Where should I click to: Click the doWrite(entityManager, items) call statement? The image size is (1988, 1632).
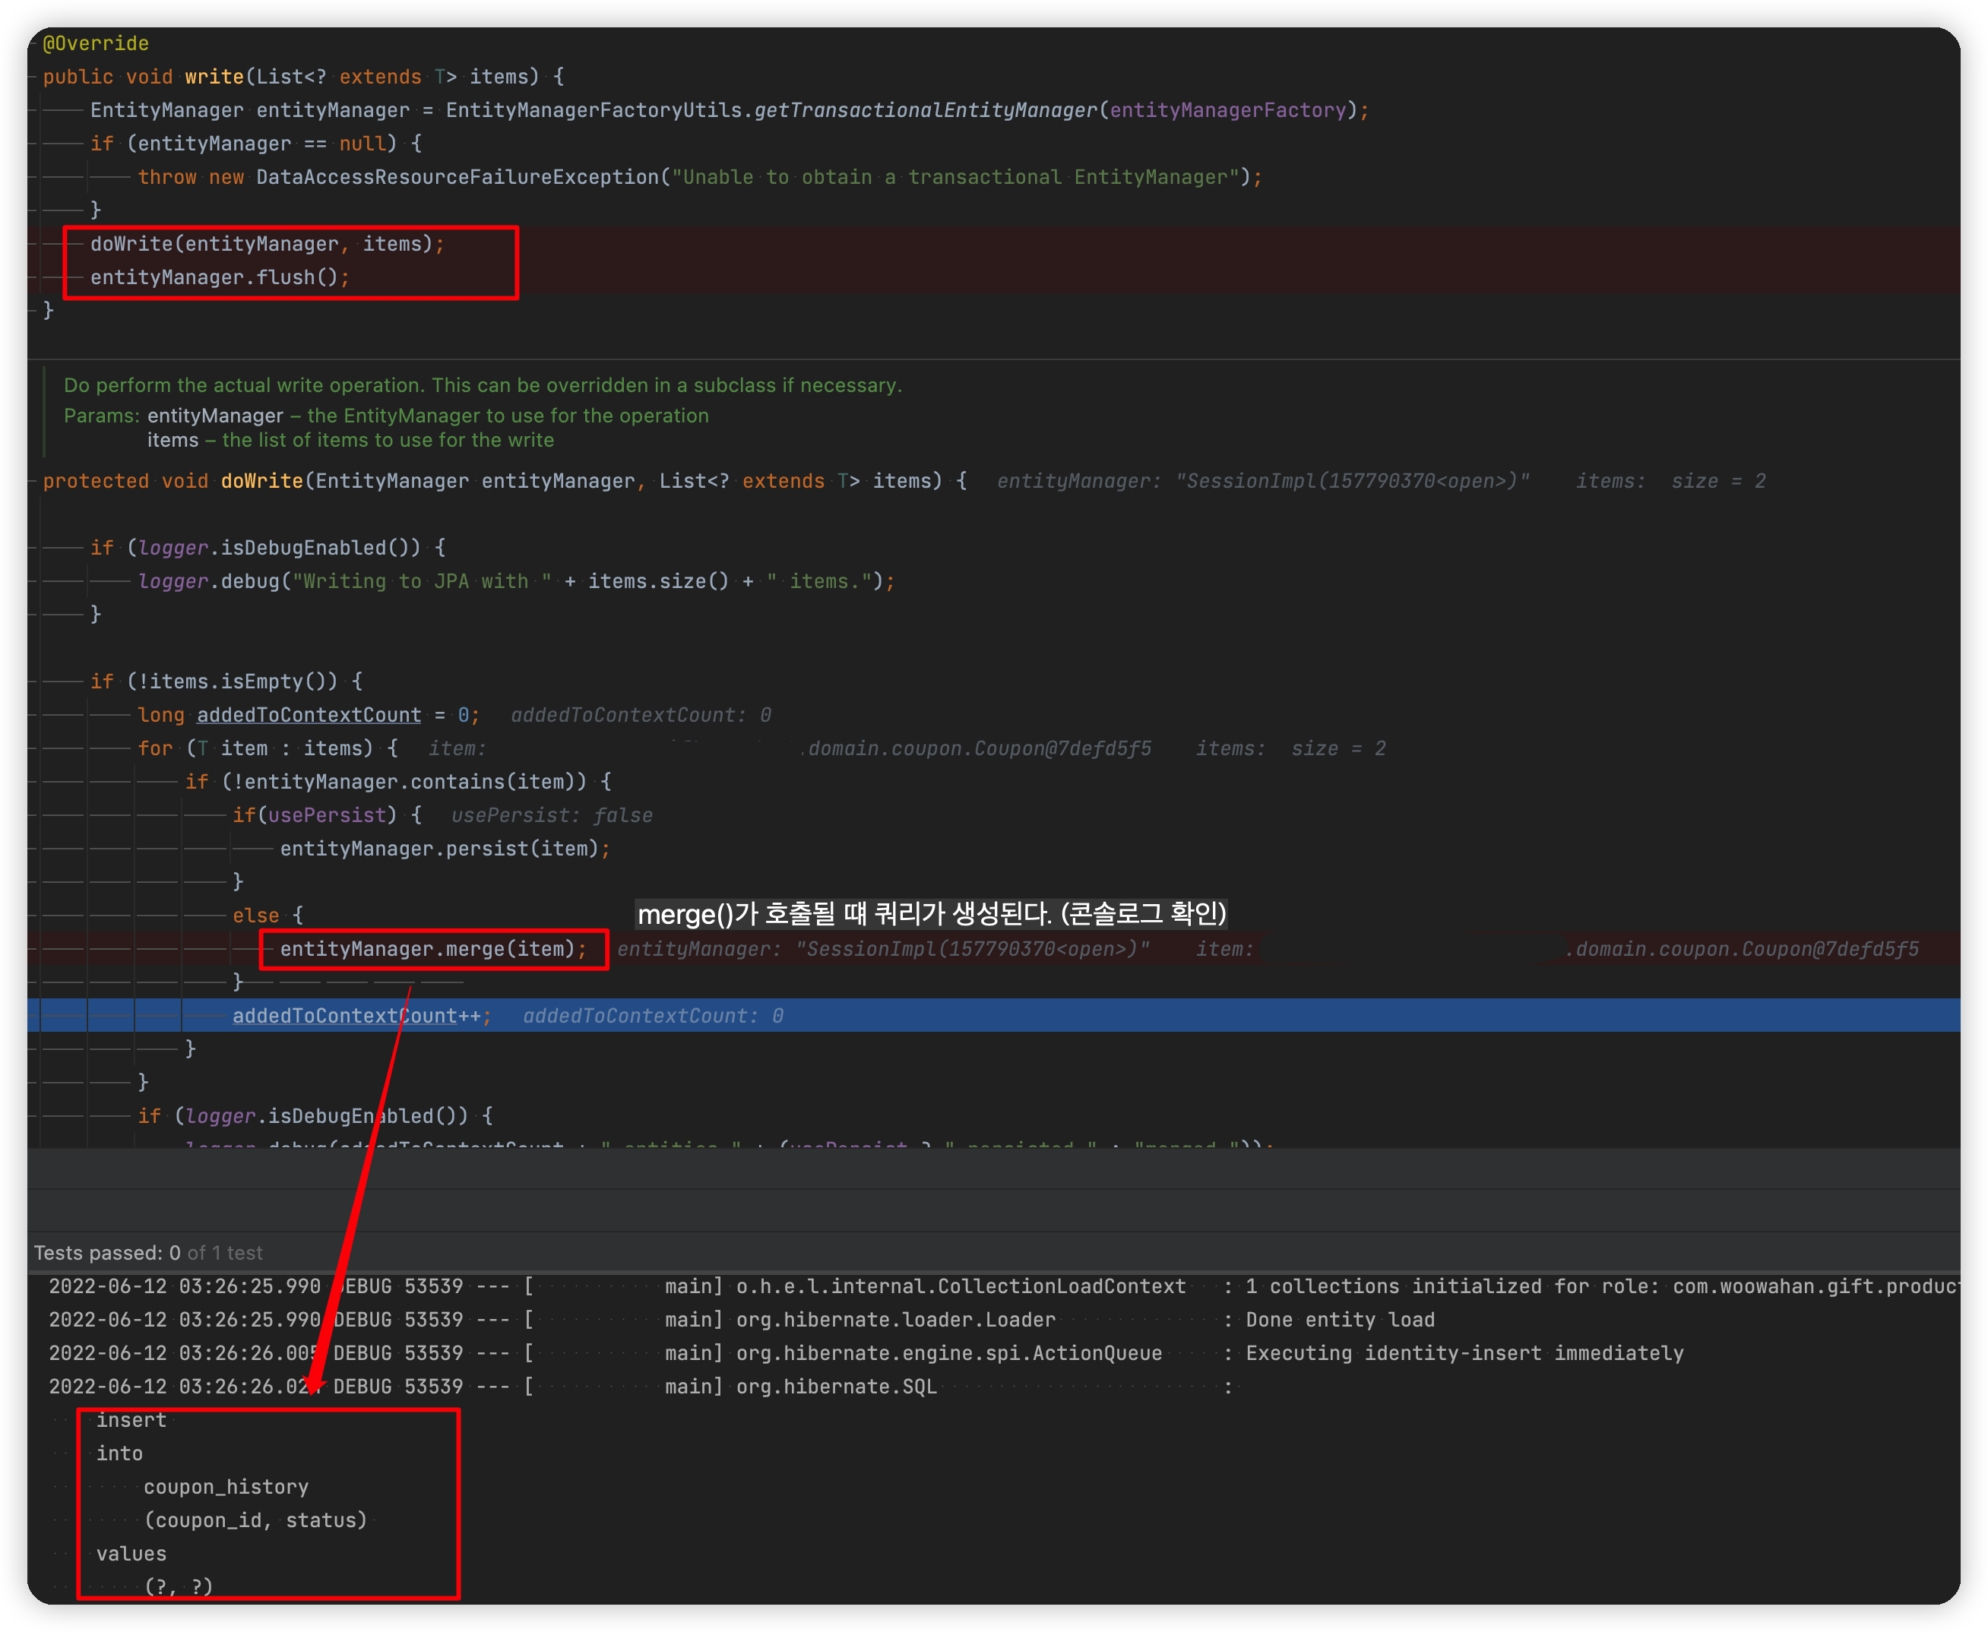pyautogui.click(x=266, y=243)
